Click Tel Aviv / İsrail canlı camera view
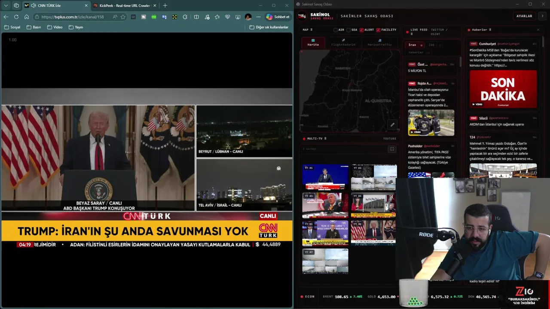550x309 pixels. (244, 185)
